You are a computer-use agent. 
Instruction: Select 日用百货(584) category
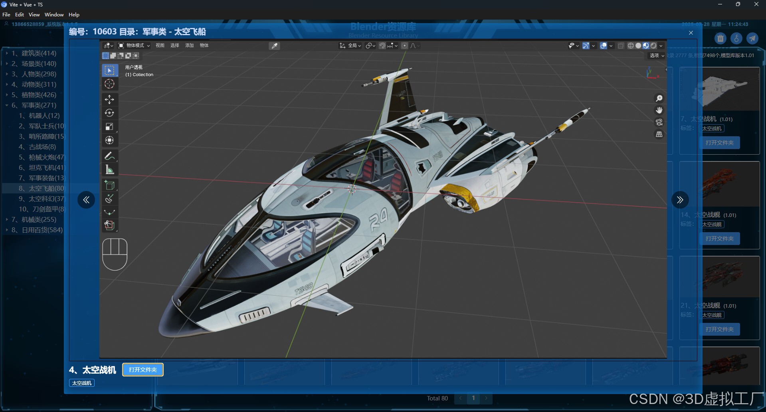point(37,230)
